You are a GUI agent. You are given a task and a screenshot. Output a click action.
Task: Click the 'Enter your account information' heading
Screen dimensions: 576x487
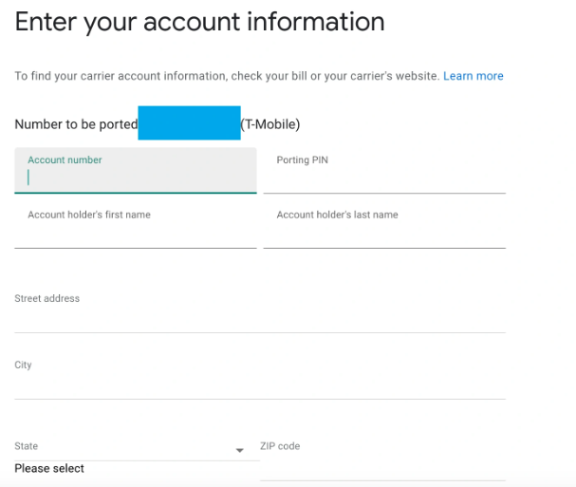[x=199, y=22]
